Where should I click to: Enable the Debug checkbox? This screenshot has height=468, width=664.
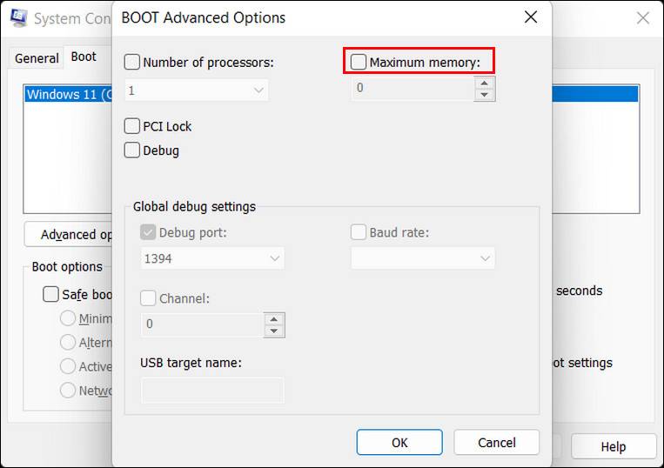pyautogui.click(x=132, y=150)
